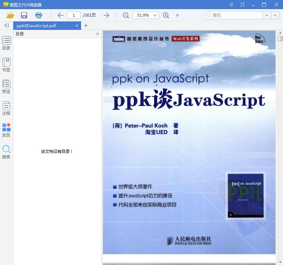283x265 pixels.
Task: Open the 搜索 search sidebar
Action: tap(6, 152)
